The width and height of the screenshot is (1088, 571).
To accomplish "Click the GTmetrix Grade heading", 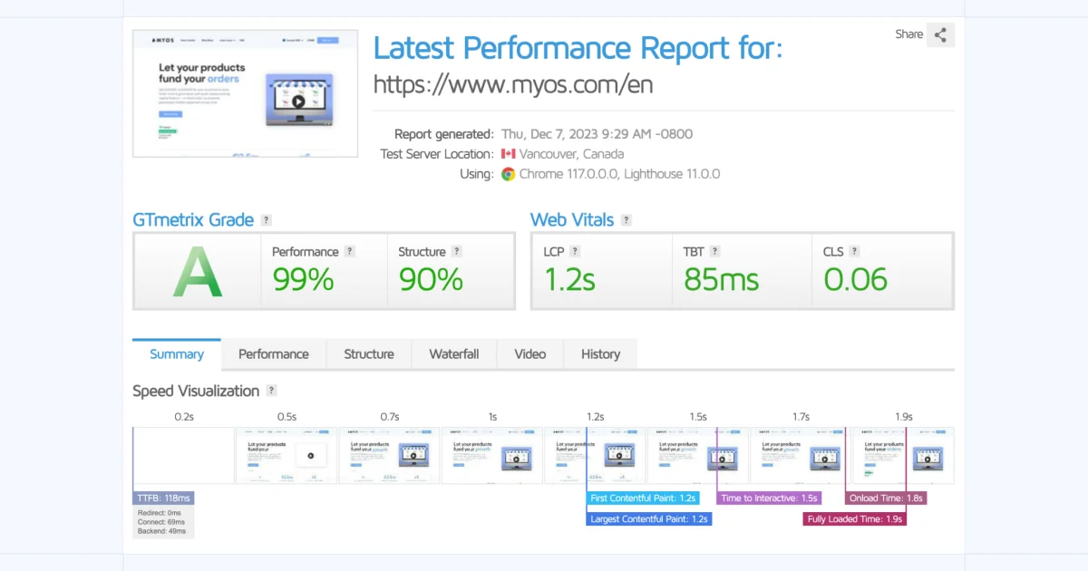I will 193,220.
